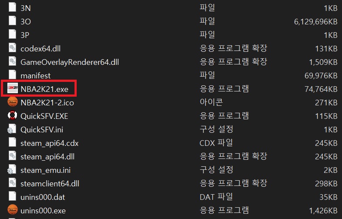Select the steamclient64.dll file icon
342x219 pixels.
click(x=13, y=183)
